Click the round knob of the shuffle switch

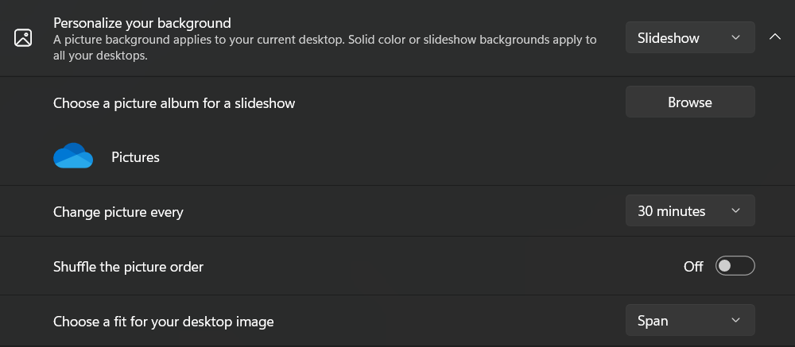tap(725, 266)
